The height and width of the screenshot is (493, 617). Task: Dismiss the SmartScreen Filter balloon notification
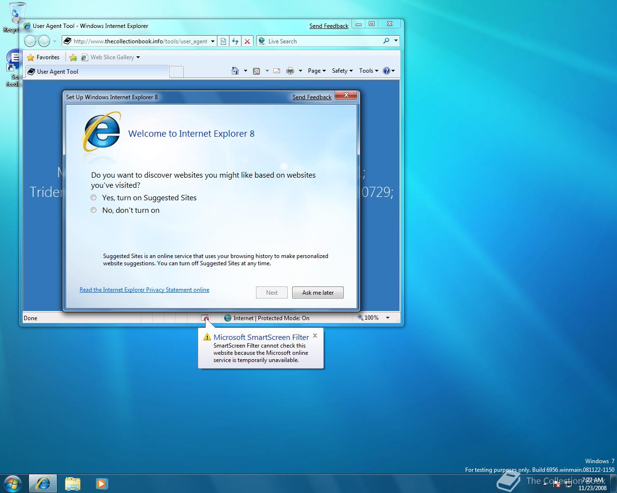click(x=315, y=336)
